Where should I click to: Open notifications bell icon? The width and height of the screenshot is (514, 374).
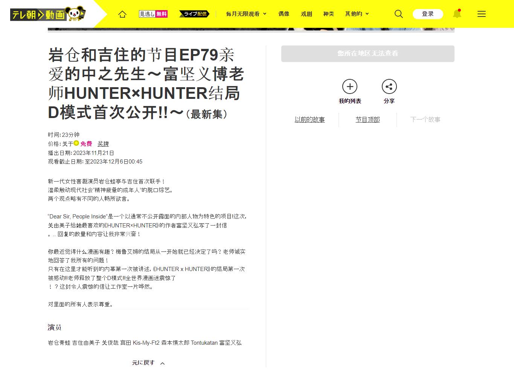tap(457, 14)
